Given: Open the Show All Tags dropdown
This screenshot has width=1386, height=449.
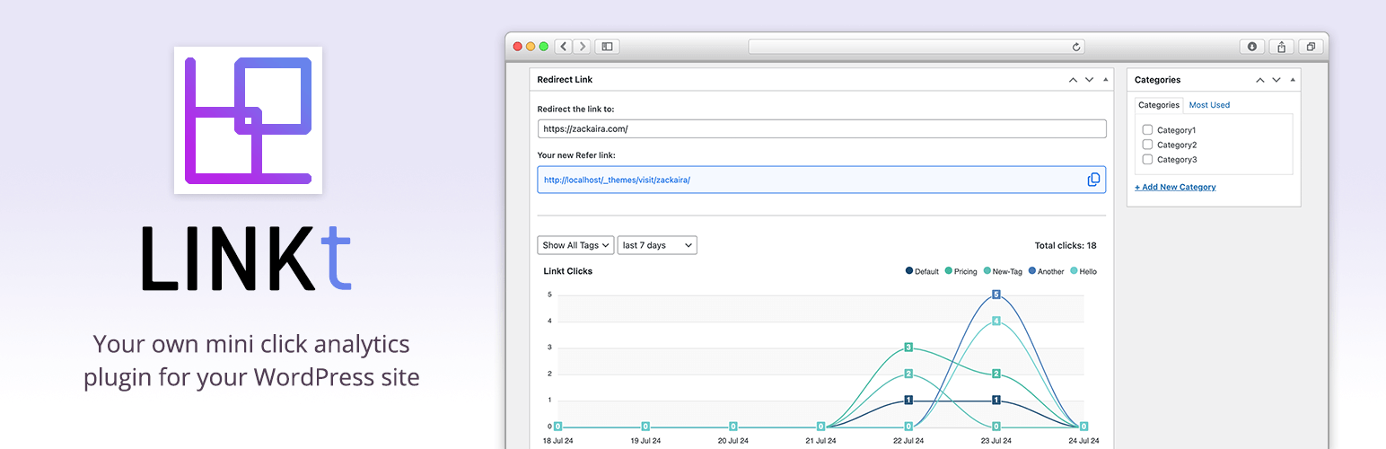Looking at the screenshot, I should point(575,245).
